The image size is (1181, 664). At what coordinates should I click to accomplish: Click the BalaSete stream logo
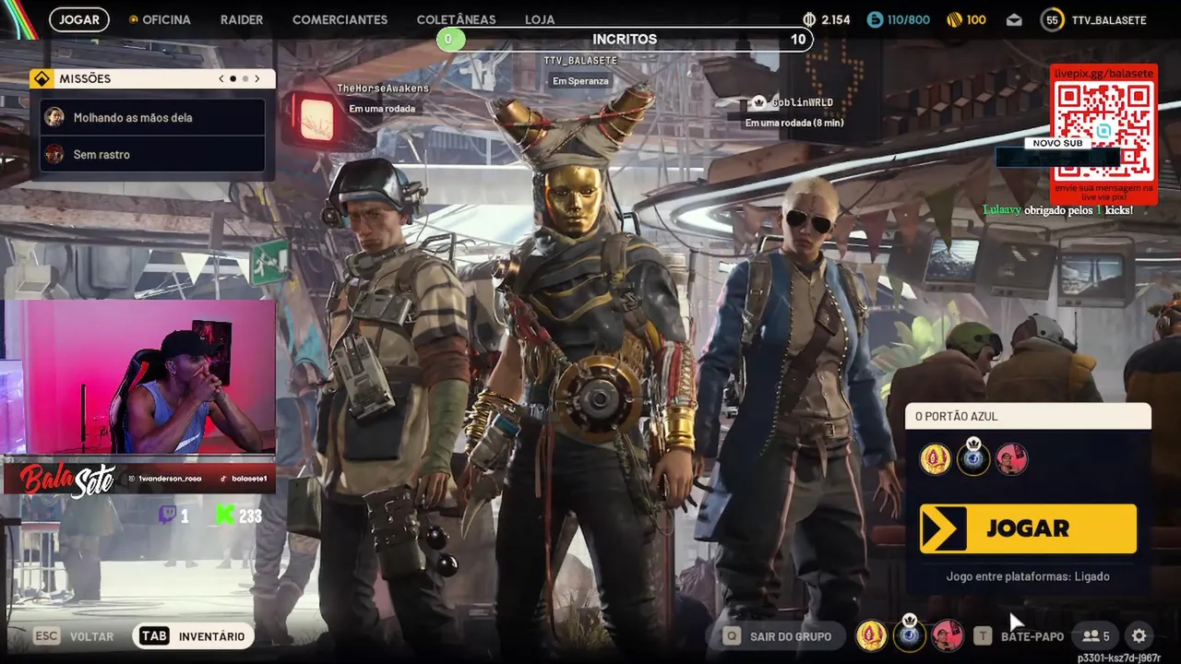(x=67, y=480)
